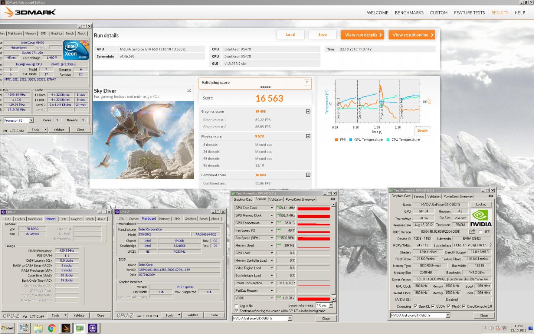Click the GPU-Z sensors scrollbar down arrow
This screenshot has width=534, height=334.
[x=333, y=299]
